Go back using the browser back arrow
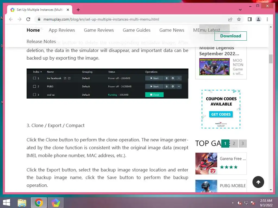278x208 pixels. click(x=11, y=19)
